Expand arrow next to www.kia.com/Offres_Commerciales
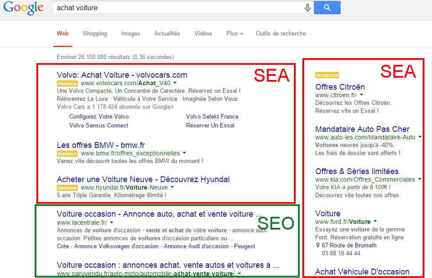Screen dimensions: 432x278 (x=420, y=179)
